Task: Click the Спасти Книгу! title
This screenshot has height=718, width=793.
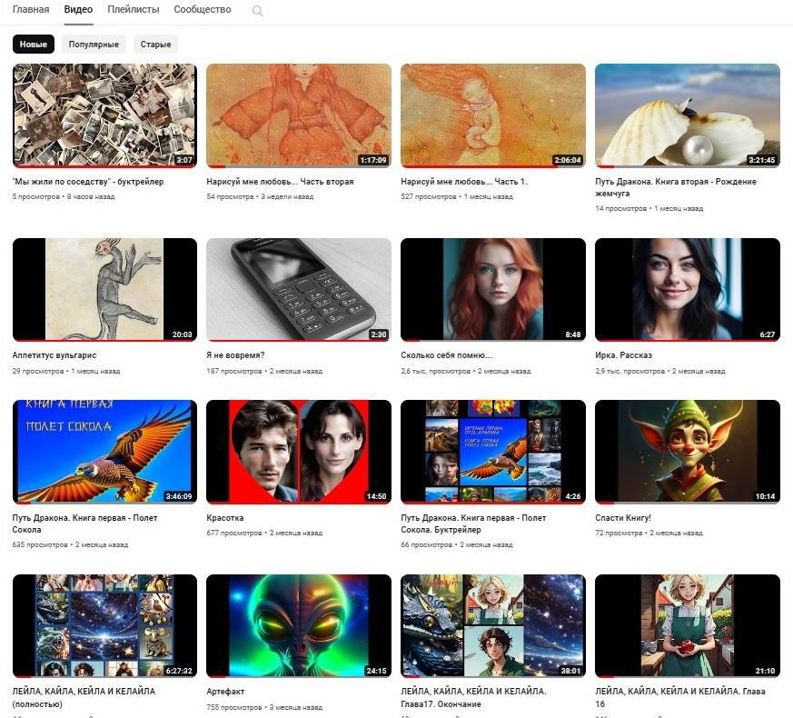Action: (x=623, y=518)
